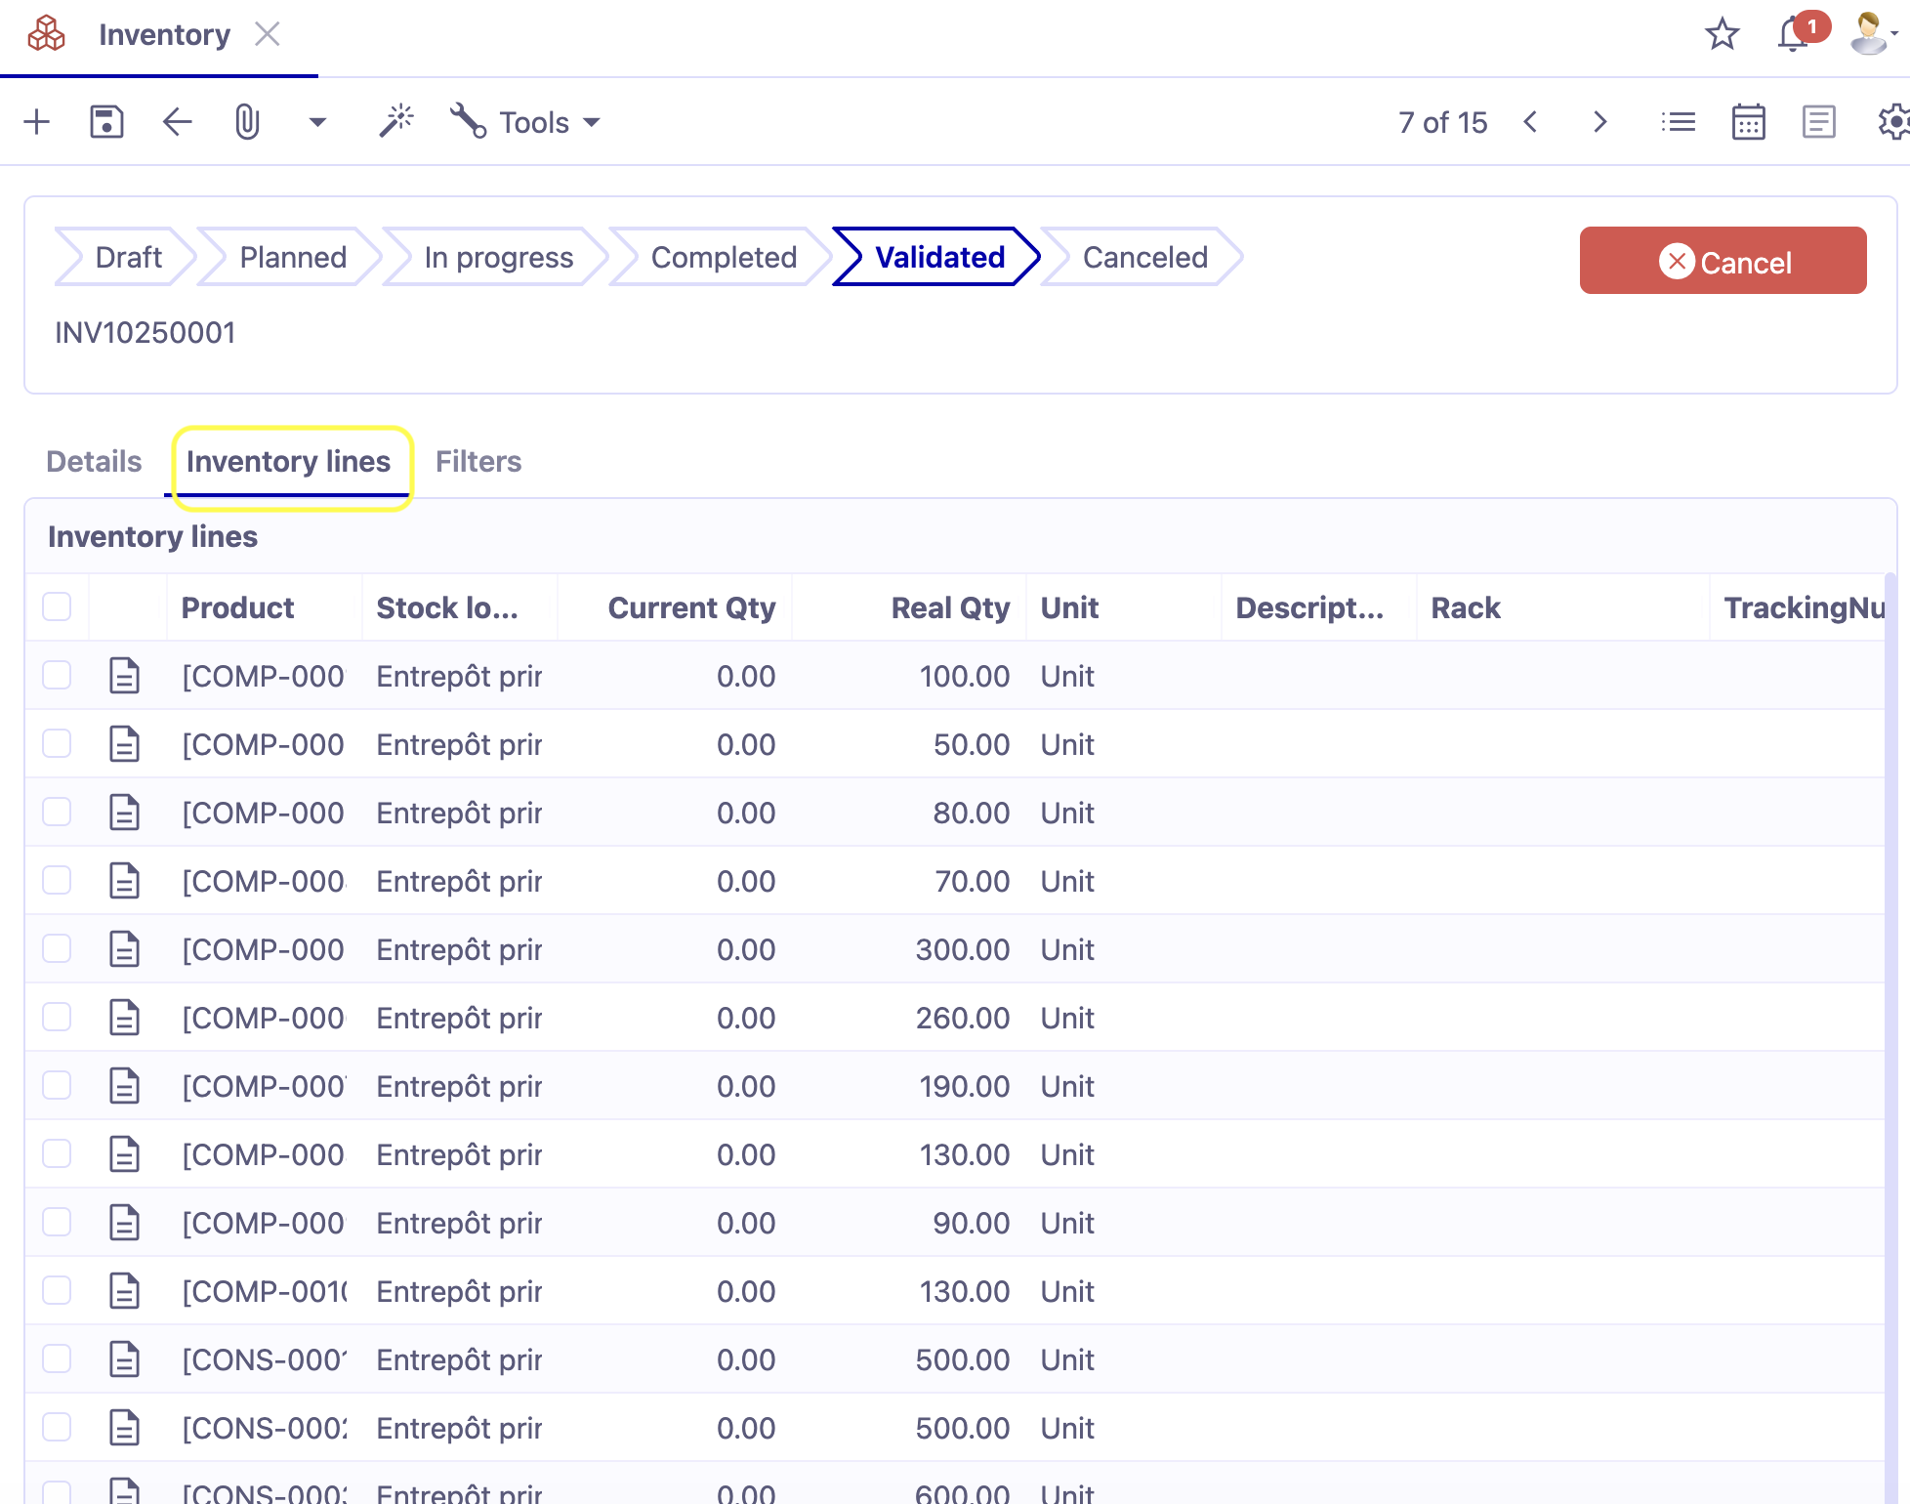Open document icon of 100.00 Real Qty row
Viewport: 1910px width, 1504px height.
point(124,676)
